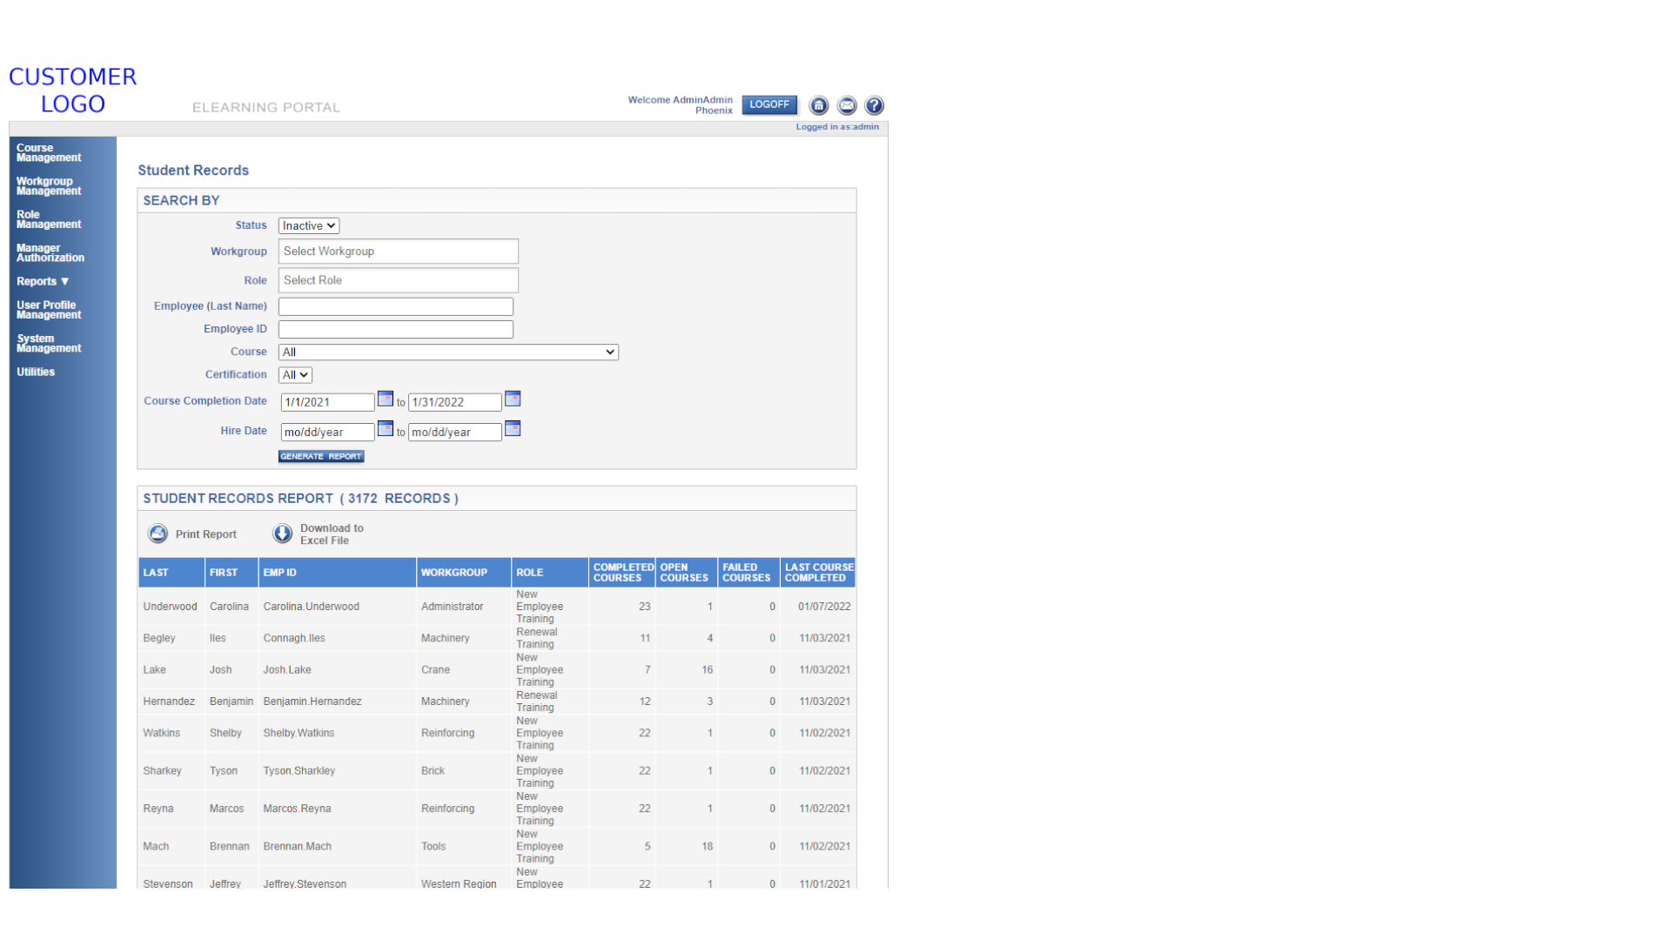Click the Generate Report button

click(x=321, y=456)
